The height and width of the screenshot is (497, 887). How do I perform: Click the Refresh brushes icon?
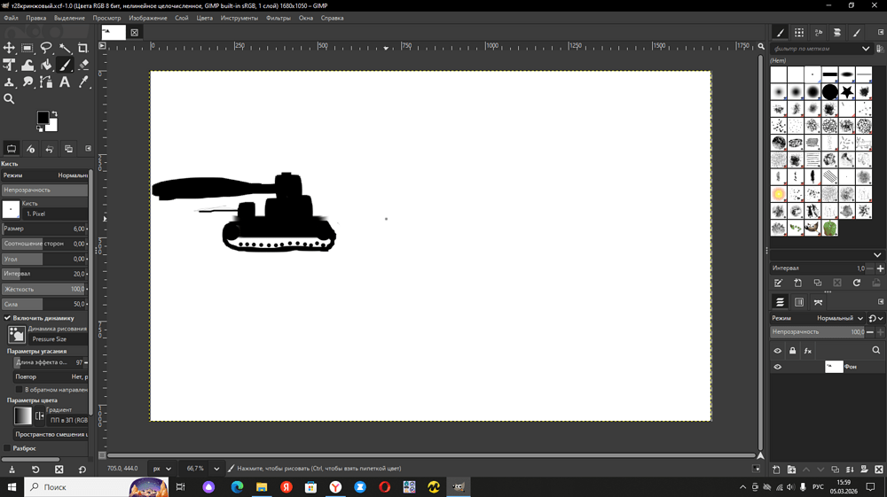click(856, 283)
